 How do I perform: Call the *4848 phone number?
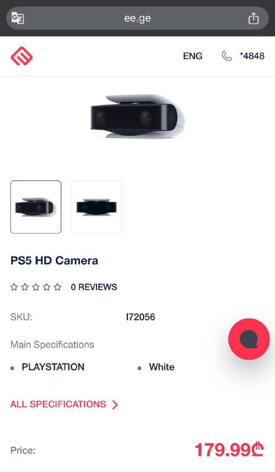point(252,56)
